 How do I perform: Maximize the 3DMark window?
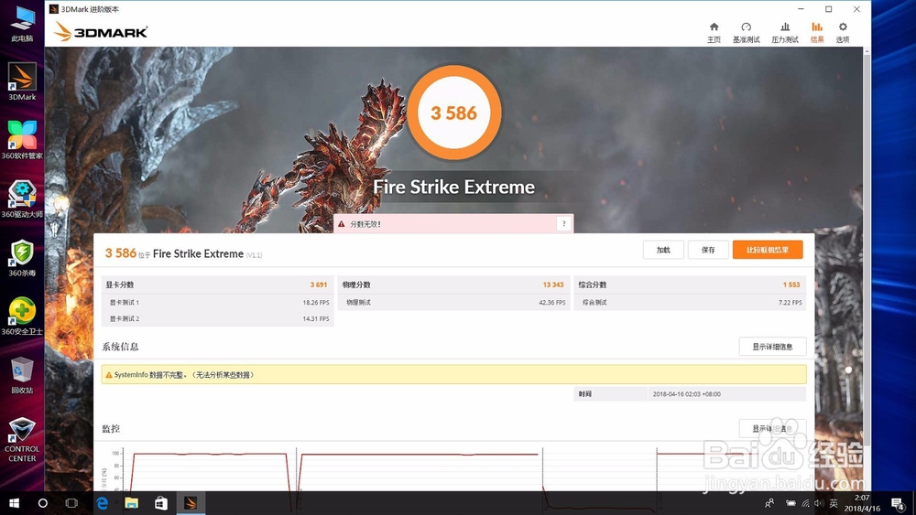[x=828, y=9]
